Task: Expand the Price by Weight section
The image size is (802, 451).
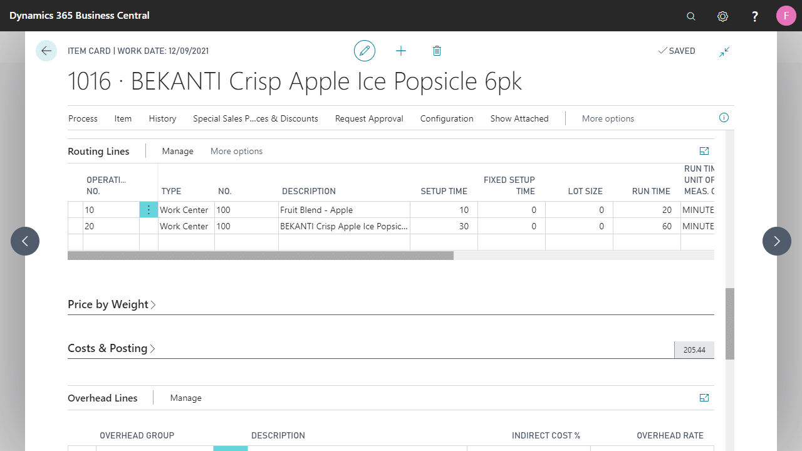Action: coord(112,304)
